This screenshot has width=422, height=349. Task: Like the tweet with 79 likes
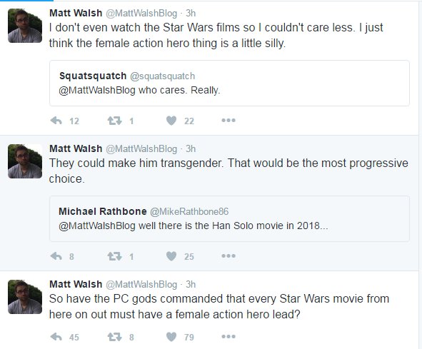(x=171, y=337)
